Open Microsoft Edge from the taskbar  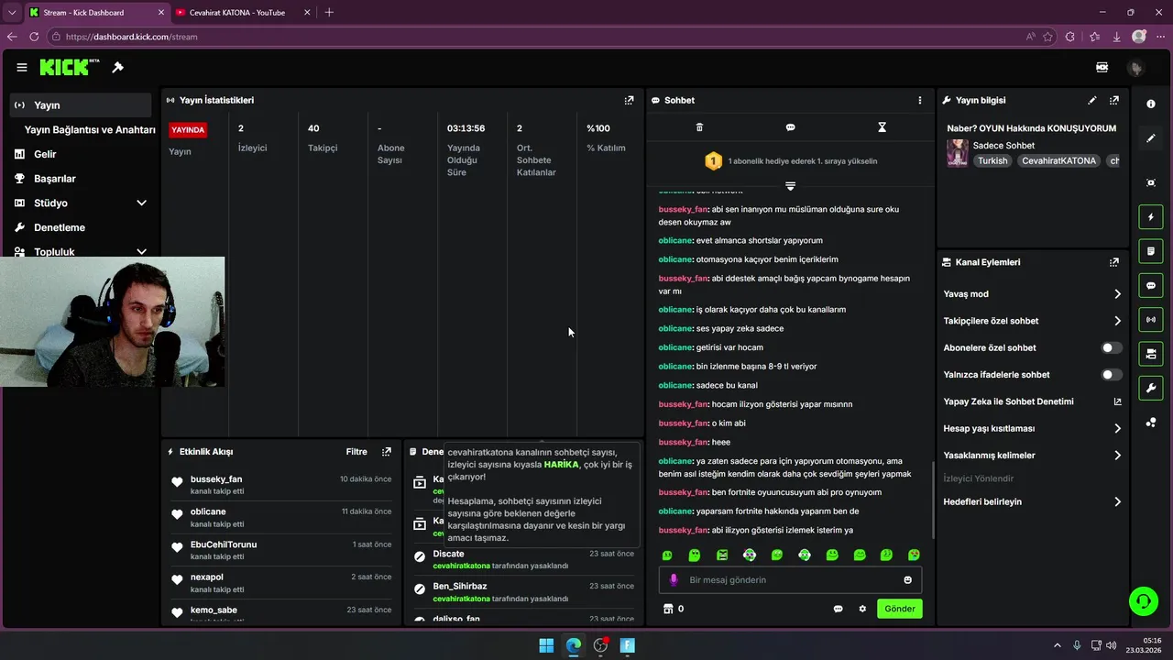click(574, 645)
